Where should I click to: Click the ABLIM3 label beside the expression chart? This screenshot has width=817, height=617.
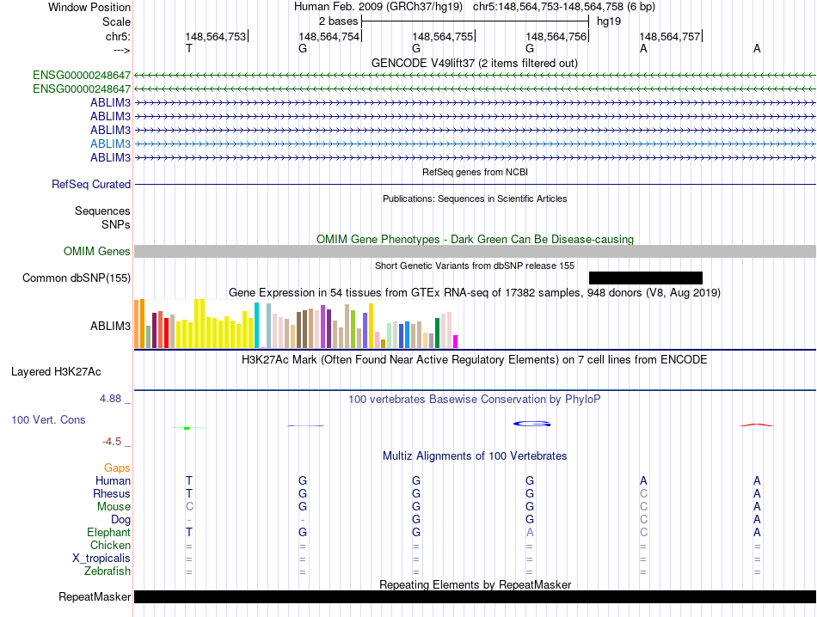point(110,326)
